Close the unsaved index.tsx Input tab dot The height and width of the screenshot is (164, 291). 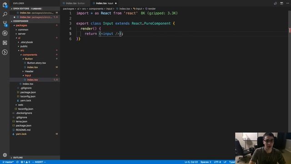(x=116, y=3)
